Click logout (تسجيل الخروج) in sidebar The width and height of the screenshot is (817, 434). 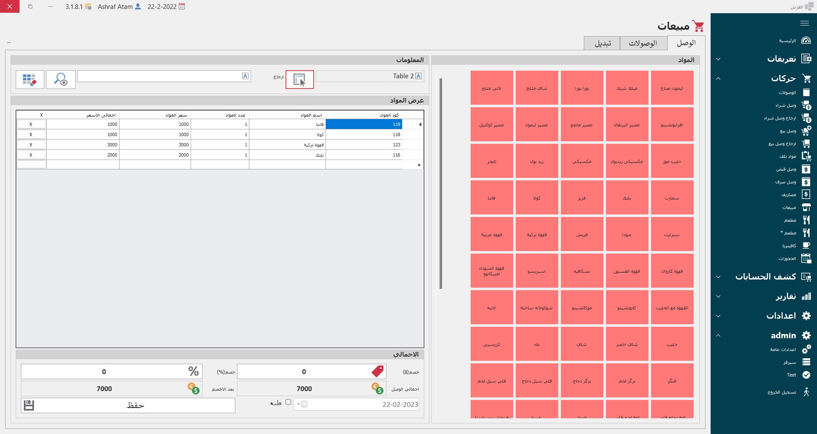[x=782, y=392]
